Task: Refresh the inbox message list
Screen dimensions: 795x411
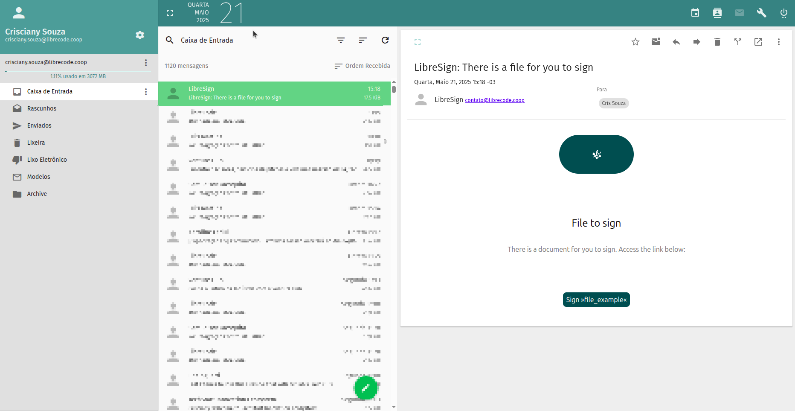Action: 385,40
